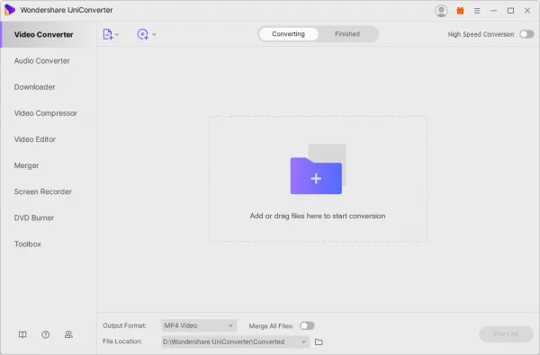This screenshot has height=355, width=540.
Task: Click the Load DVD disc icon
Action: [142, 34]
